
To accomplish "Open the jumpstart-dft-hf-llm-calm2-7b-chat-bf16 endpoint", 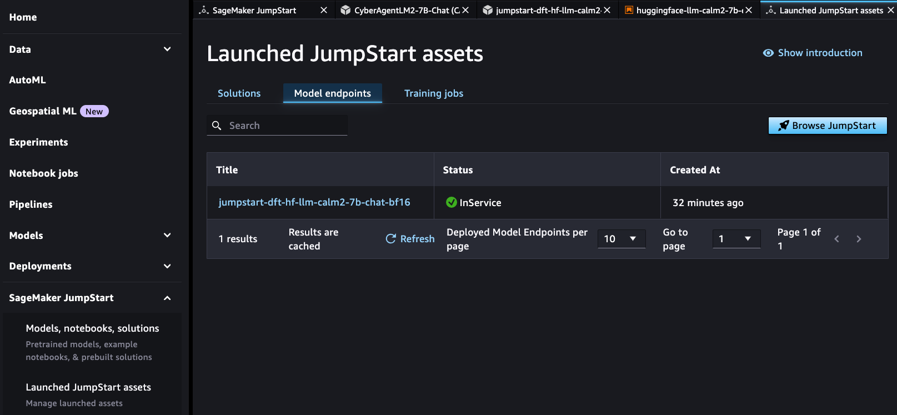I will [x=314, y=202].
